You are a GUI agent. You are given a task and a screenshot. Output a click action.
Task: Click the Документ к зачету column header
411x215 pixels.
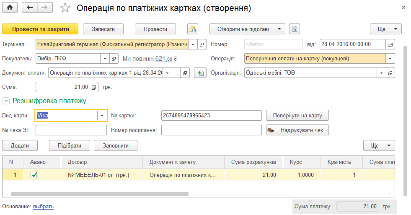(x=184, y=162)
